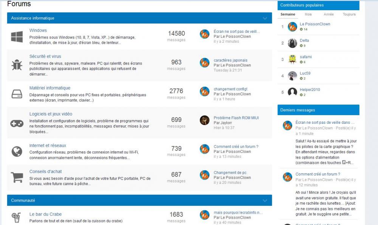378x225 pixels.
Task: Open the Conseils d'achat forum
Action: (46, 171)
